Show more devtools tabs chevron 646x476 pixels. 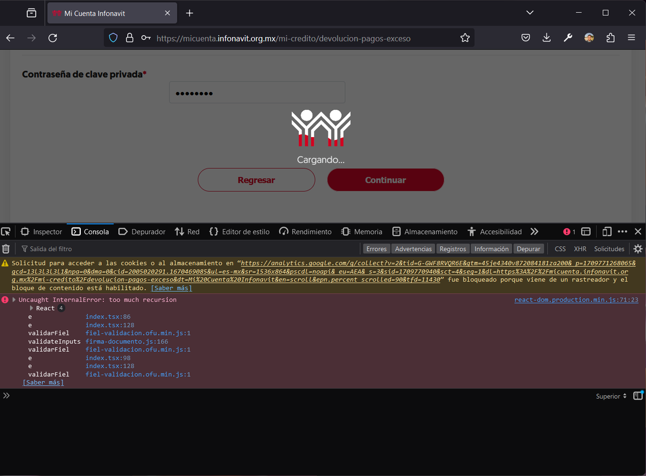534,232
